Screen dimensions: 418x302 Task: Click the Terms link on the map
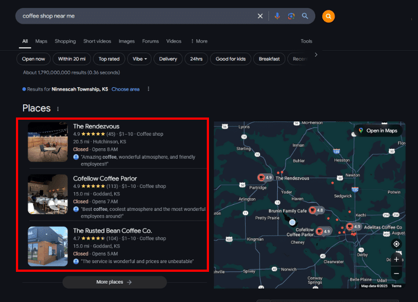(397, 286)
